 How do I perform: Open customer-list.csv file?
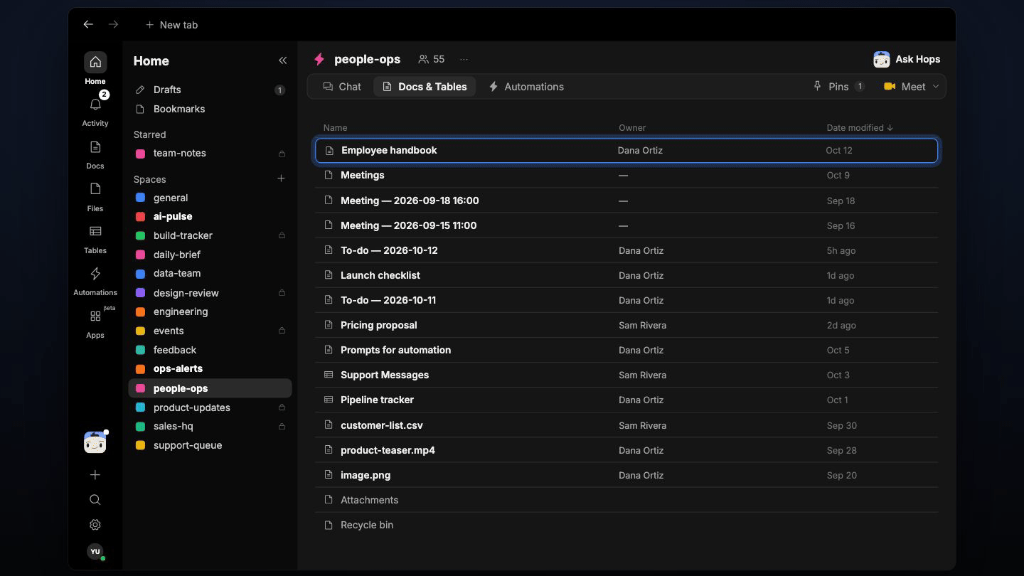626,425
